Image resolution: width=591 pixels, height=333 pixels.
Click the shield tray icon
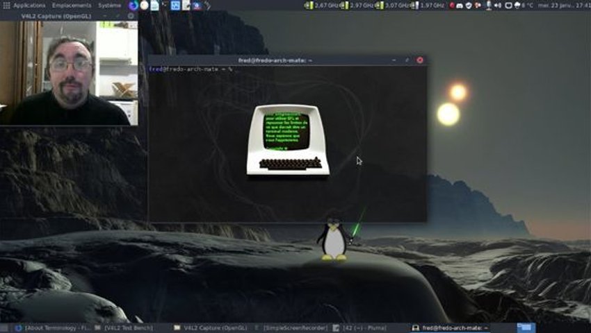coord(469,6)
